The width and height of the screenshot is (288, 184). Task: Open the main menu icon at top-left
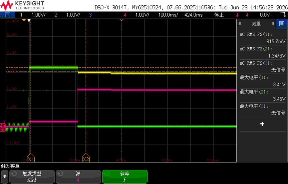click(8, 15)
